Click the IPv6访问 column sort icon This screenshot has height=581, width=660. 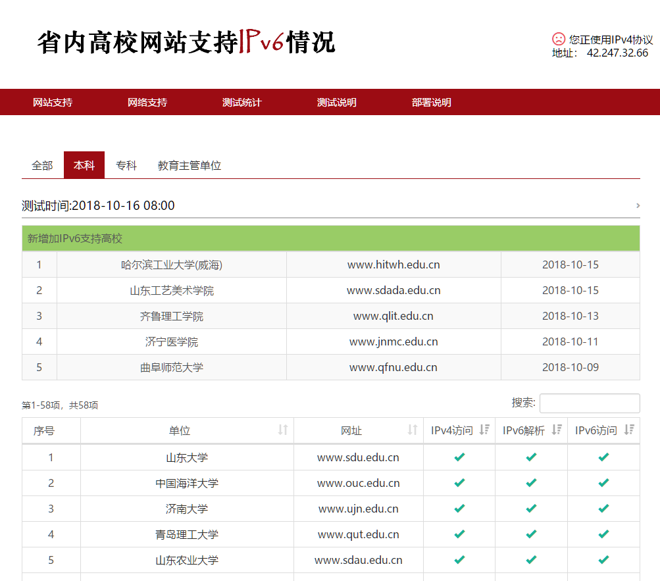point(629,430)
